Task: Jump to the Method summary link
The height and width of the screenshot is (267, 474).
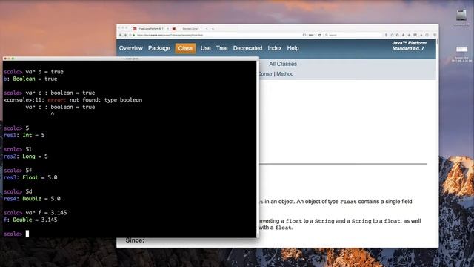Action: coord(284,74)
